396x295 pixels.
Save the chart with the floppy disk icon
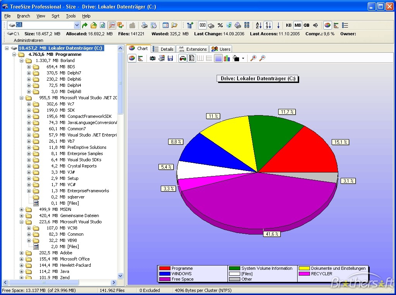[170, 59]
